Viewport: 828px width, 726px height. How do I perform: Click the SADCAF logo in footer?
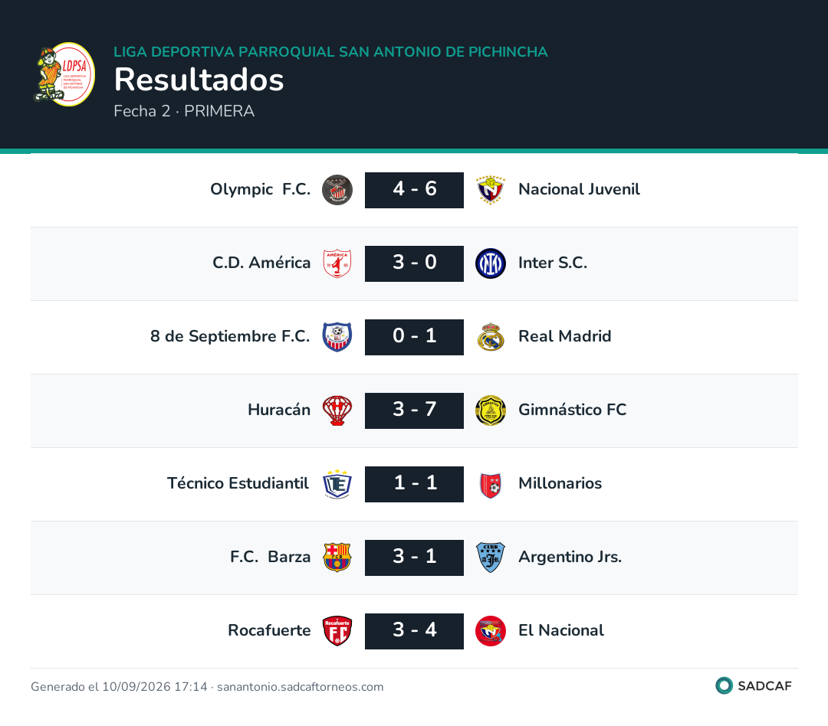click(x=754, y=686)
